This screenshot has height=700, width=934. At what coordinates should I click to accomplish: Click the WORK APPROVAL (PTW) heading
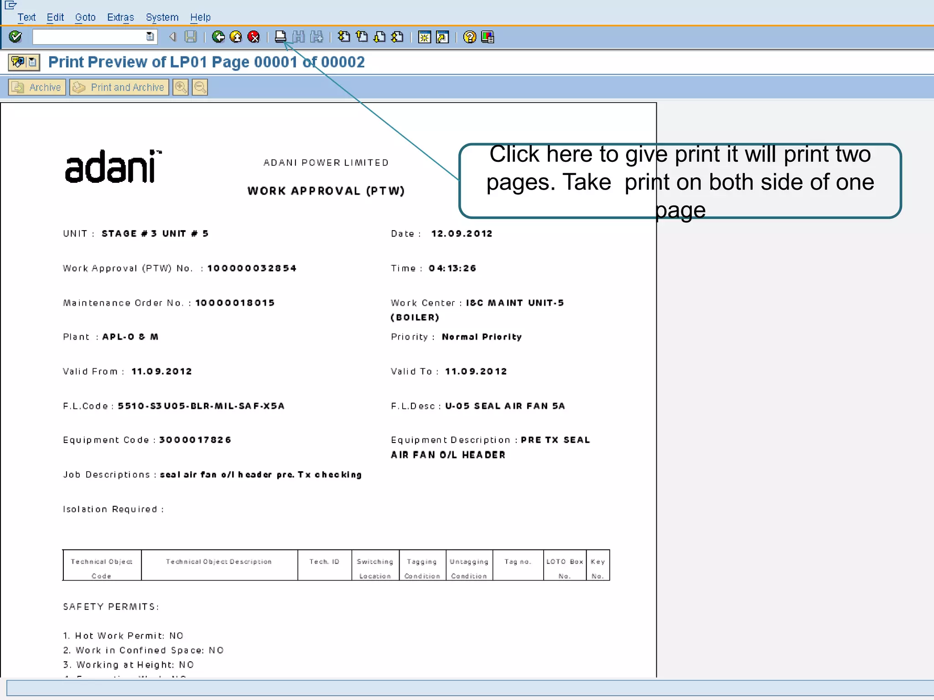pyautogui.click(x=326, y=190)
